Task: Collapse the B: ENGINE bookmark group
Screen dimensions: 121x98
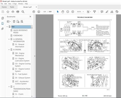Action: pyautogui.click(x=9, y=50)
